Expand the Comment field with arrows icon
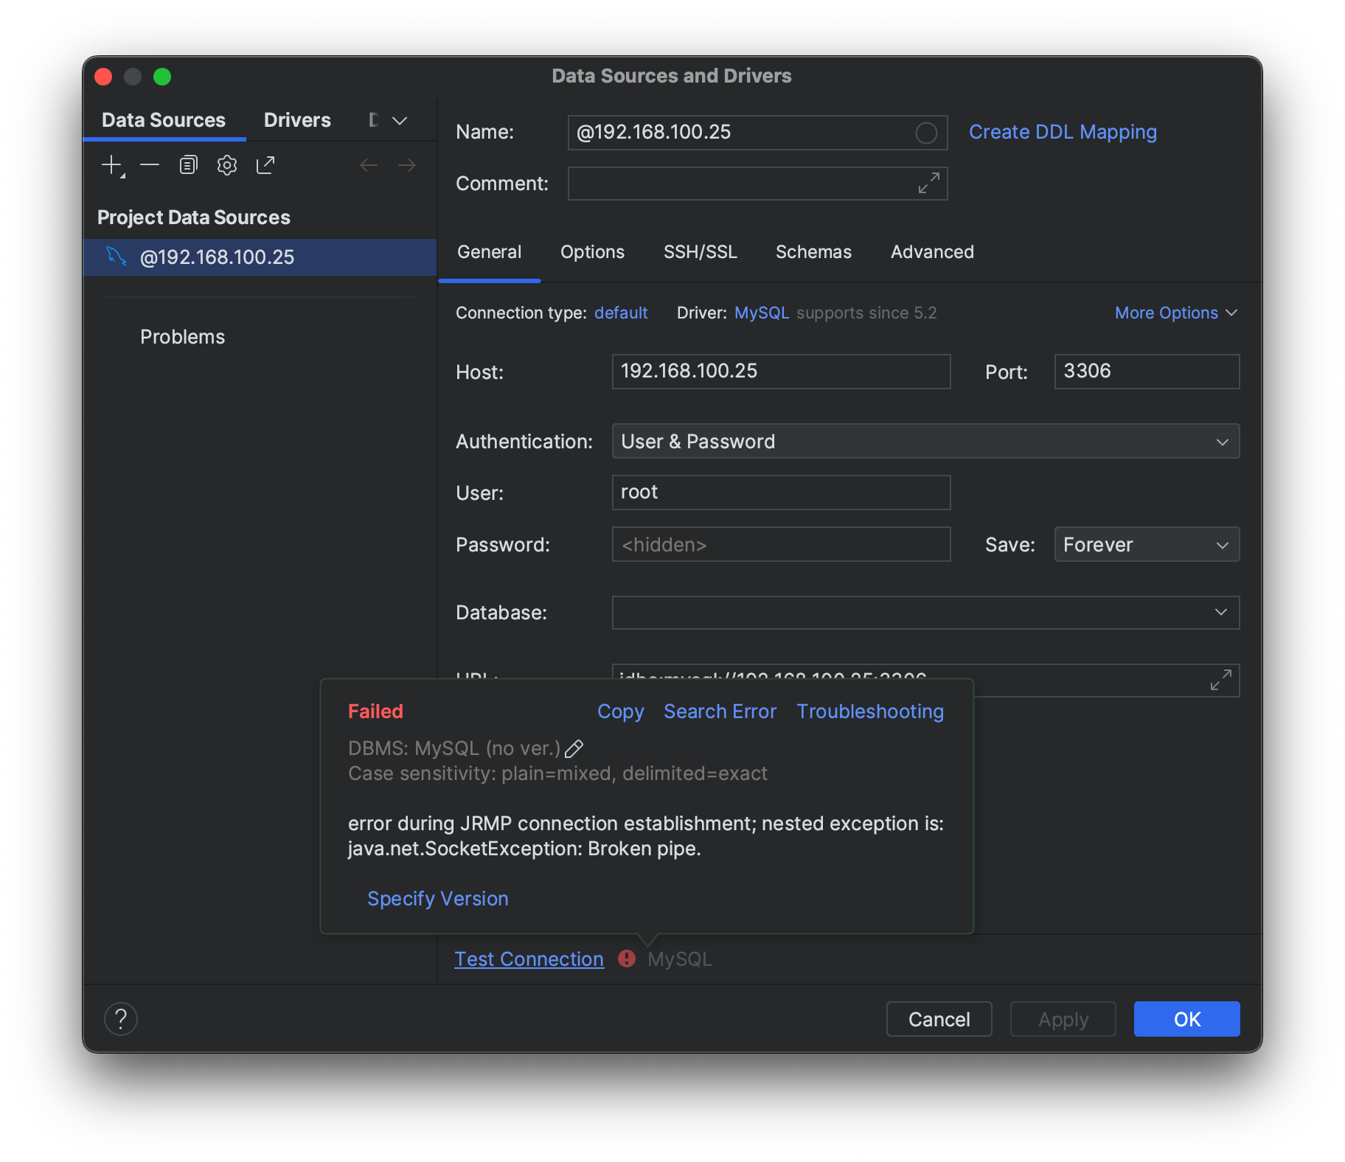This screenshot has height=1162, width=1345. tap(928, 183)
